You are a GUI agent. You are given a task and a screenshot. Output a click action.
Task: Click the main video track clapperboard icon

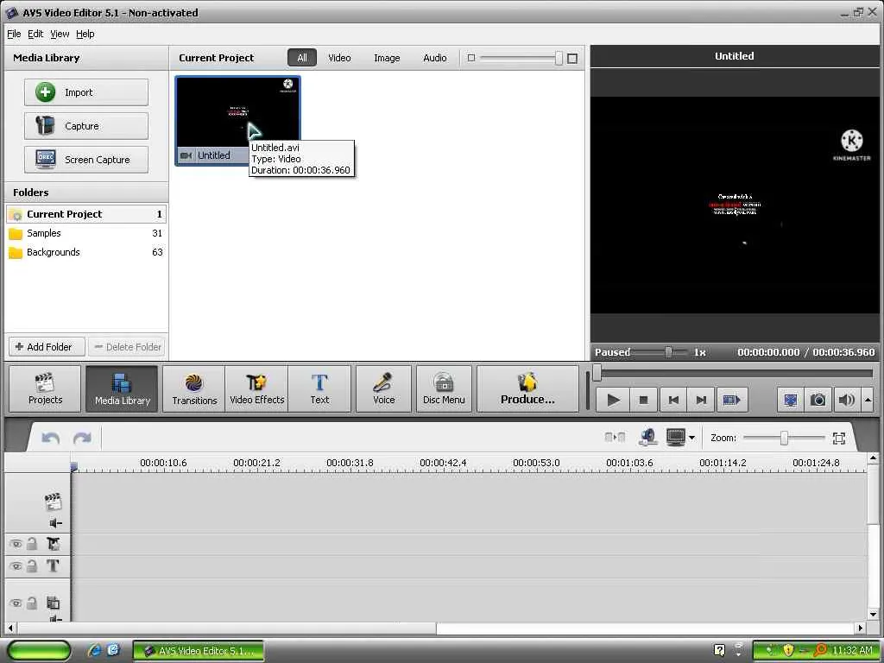[x=53, y=502]
